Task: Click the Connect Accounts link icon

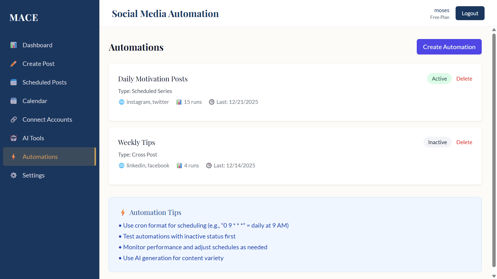Action: 13,120
